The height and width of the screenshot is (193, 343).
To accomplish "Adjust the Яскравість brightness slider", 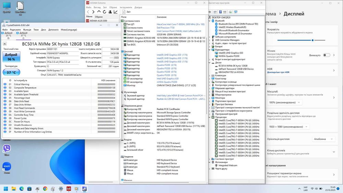I will (x=301, y=40).
